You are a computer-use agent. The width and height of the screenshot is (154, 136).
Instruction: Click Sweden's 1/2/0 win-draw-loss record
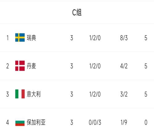(x=95, y=38)
